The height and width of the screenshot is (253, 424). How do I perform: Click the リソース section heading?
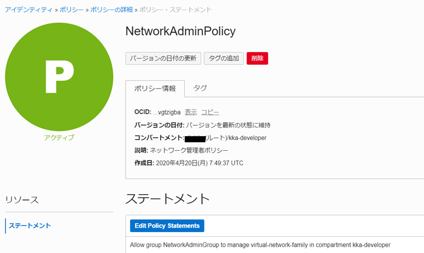22,200
